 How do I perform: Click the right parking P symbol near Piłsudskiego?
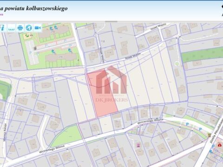click(x=200, y=129)
